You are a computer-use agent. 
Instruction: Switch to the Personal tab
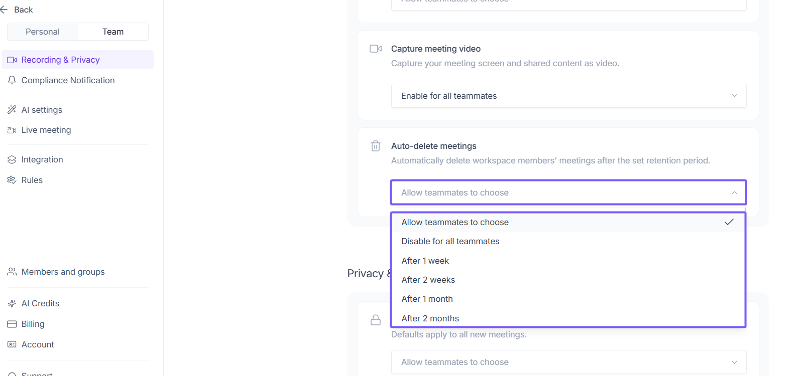[43, 32]
